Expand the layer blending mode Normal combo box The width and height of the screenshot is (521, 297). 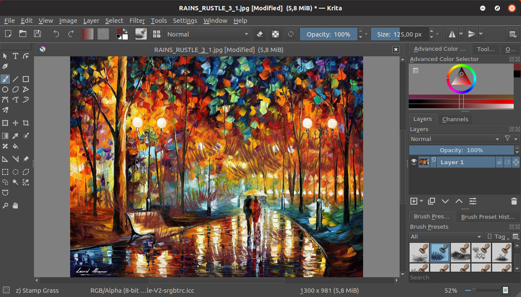pos(455,139)
